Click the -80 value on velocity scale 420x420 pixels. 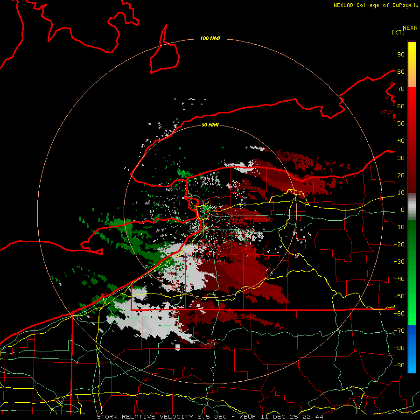399,348
